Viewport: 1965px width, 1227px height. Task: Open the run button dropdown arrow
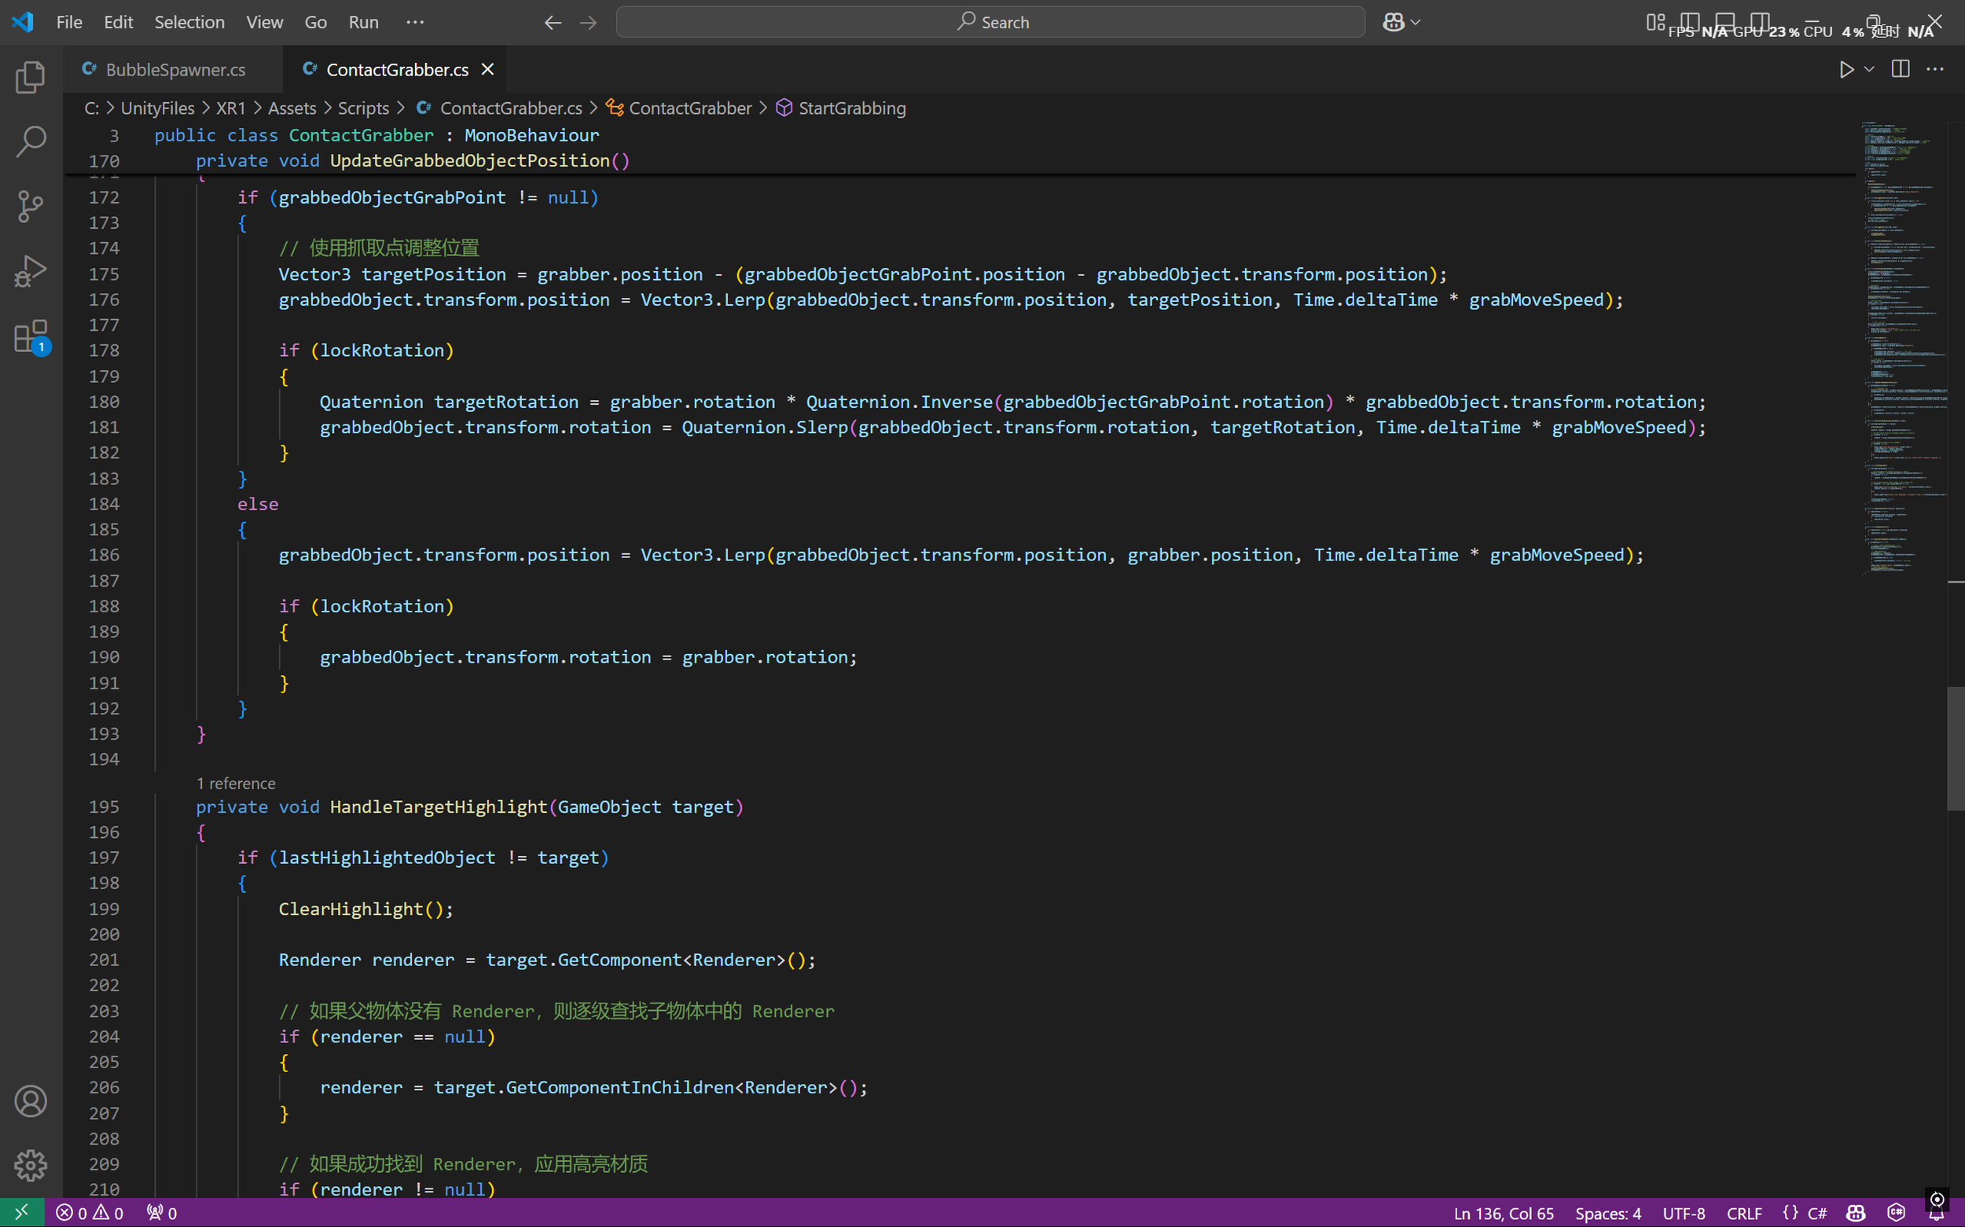[x=1869, y=69]
